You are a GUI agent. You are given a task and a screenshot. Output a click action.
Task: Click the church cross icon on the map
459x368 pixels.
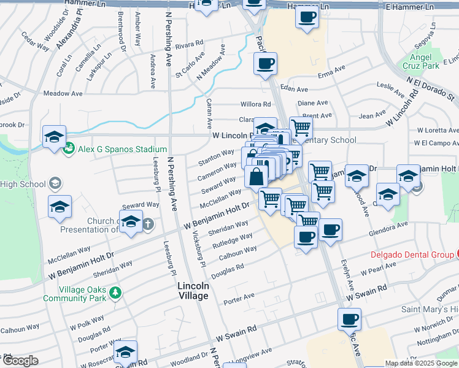148,224
